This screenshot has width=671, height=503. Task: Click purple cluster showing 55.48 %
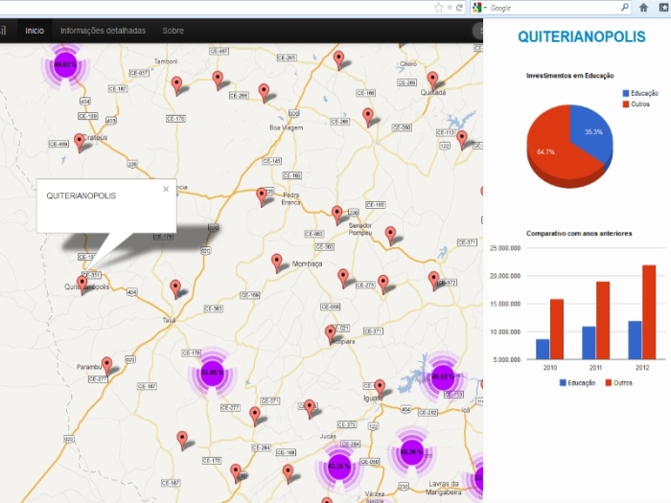point(212,373)
